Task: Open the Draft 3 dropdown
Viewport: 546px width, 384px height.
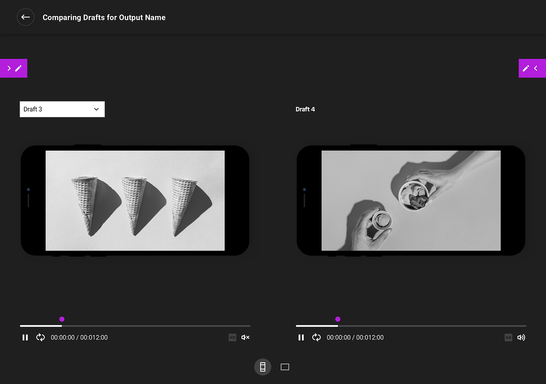Action: pyautogui.click(x=62, y=109)
